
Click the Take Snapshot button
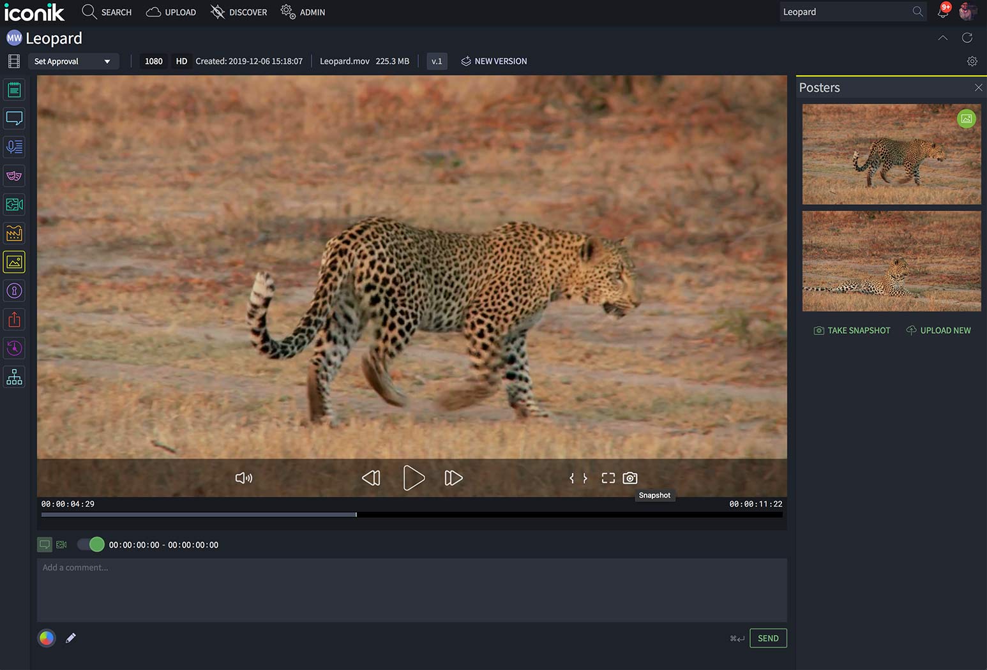[x=852, y=331]
